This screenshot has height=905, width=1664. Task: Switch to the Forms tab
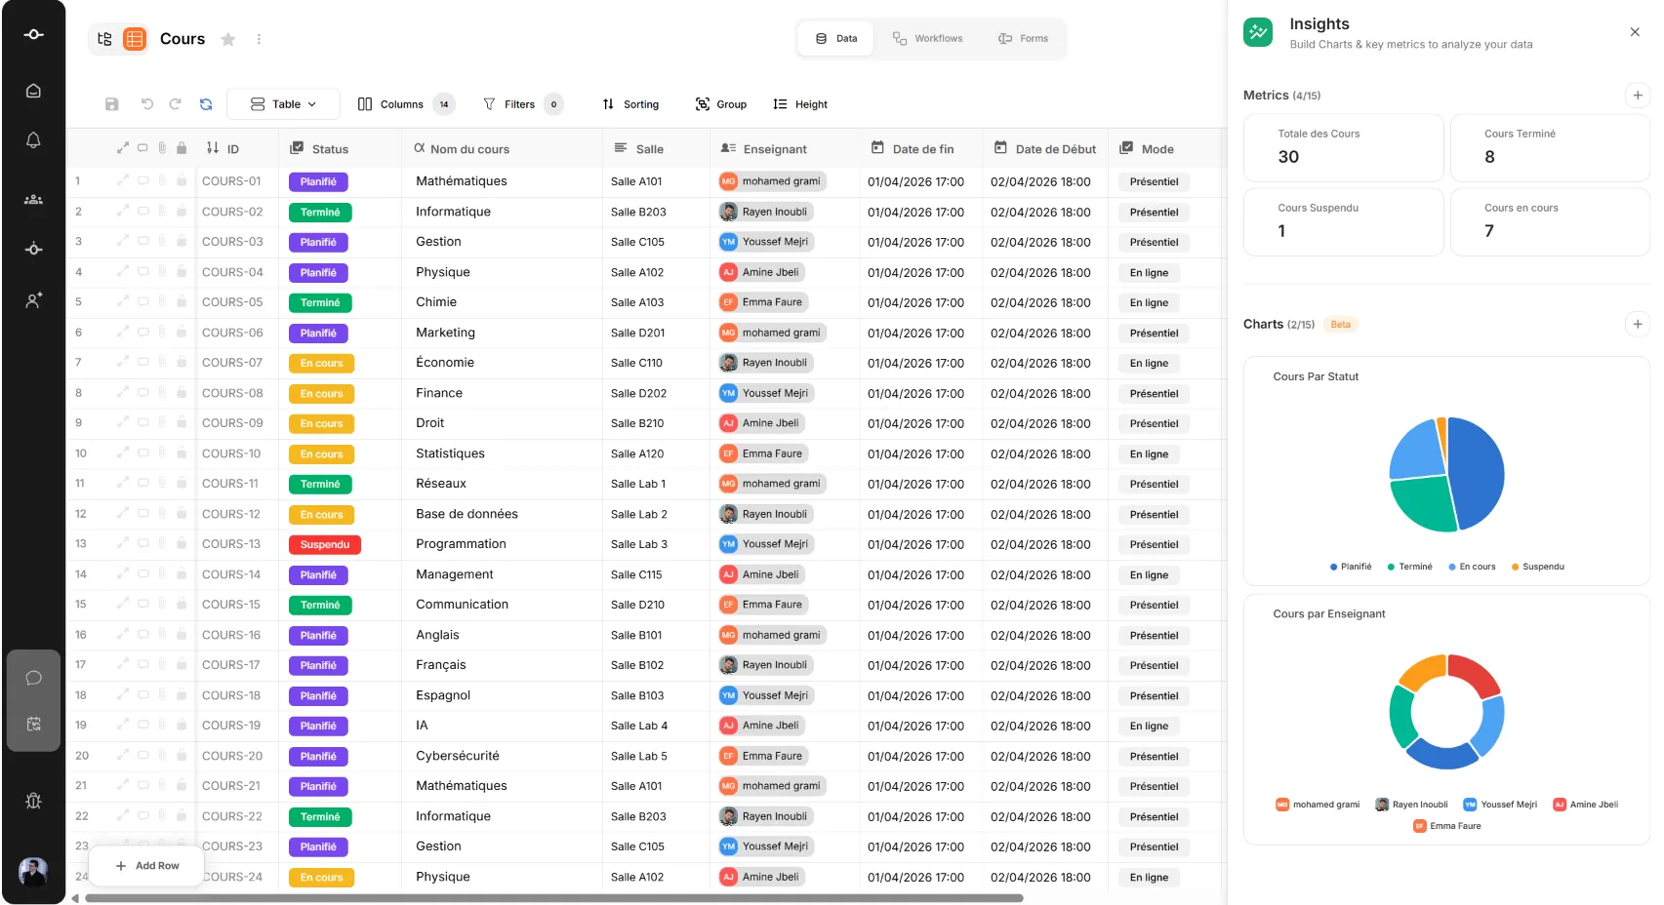[1023, 39]
